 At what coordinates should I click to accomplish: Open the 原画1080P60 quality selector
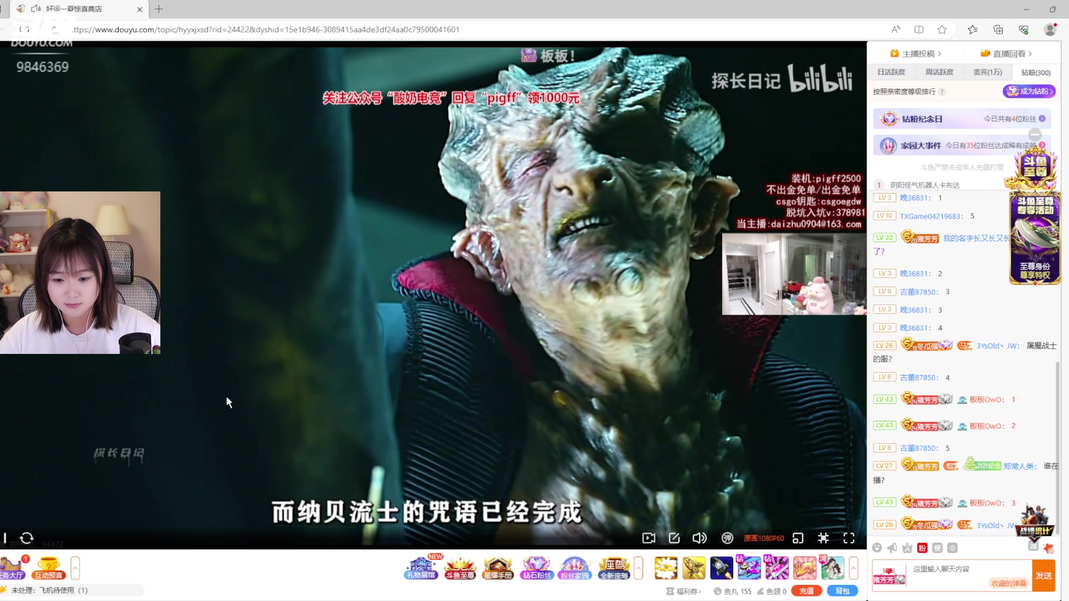pyautogui.click(x=764, y=538)
